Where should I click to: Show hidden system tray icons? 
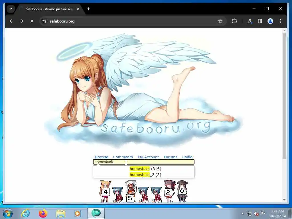coord(242,214)
